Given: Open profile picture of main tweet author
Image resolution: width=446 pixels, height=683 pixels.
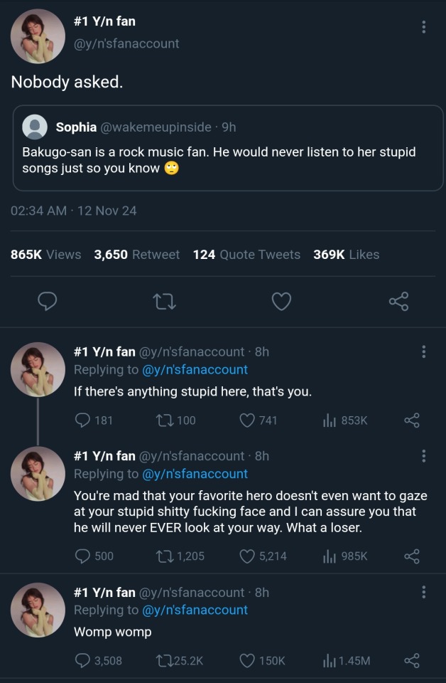Looking at the screenshot, I should [x=38, y=36].
